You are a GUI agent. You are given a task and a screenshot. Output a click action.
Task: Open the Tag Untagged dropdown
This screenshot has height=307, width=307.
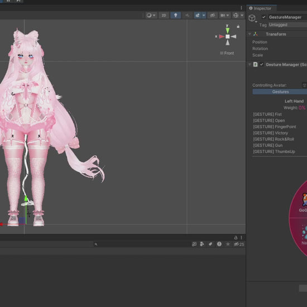pyautogui.click(x=287, y=25)
